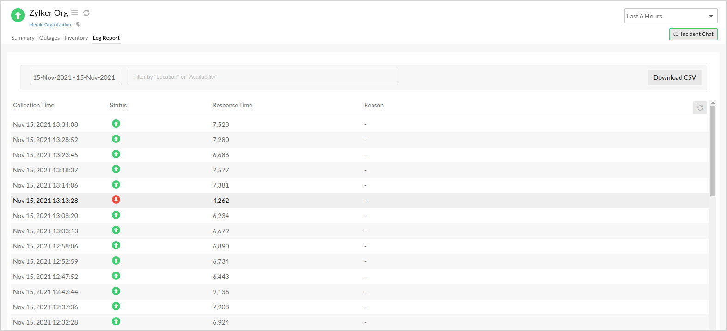Click the up status icon for 13:23:45 row
The height and width of the screenshot is (331, 727).
point(116,154)
